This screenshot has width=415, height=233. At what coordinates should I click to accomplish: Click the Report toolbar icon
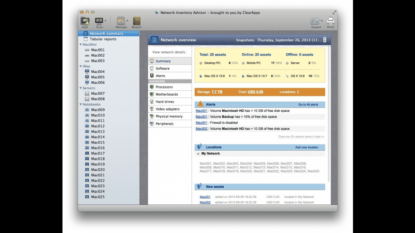click(x=137, y=21)
